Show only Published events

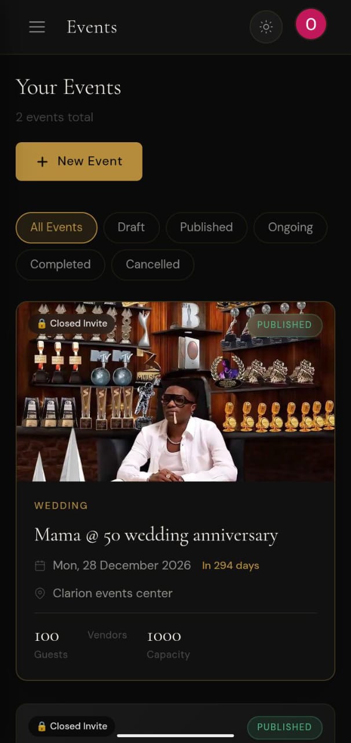click(x=206, y=228)
